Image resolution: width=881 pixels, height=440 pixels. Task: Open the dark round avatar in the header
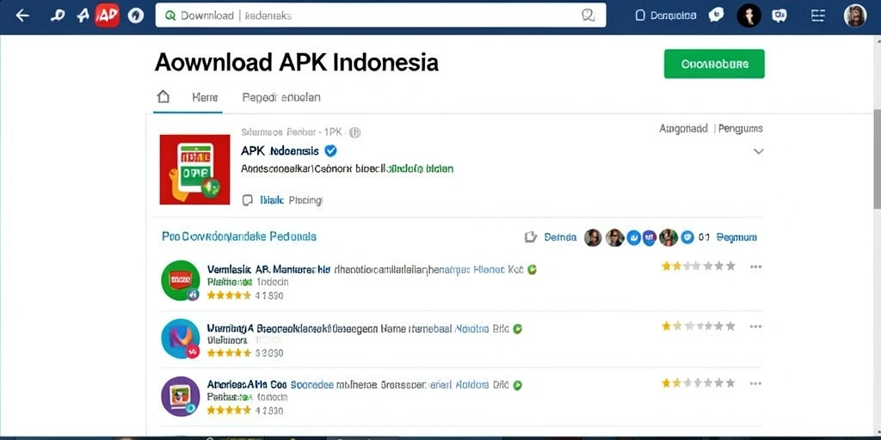(x=749, y=15)
